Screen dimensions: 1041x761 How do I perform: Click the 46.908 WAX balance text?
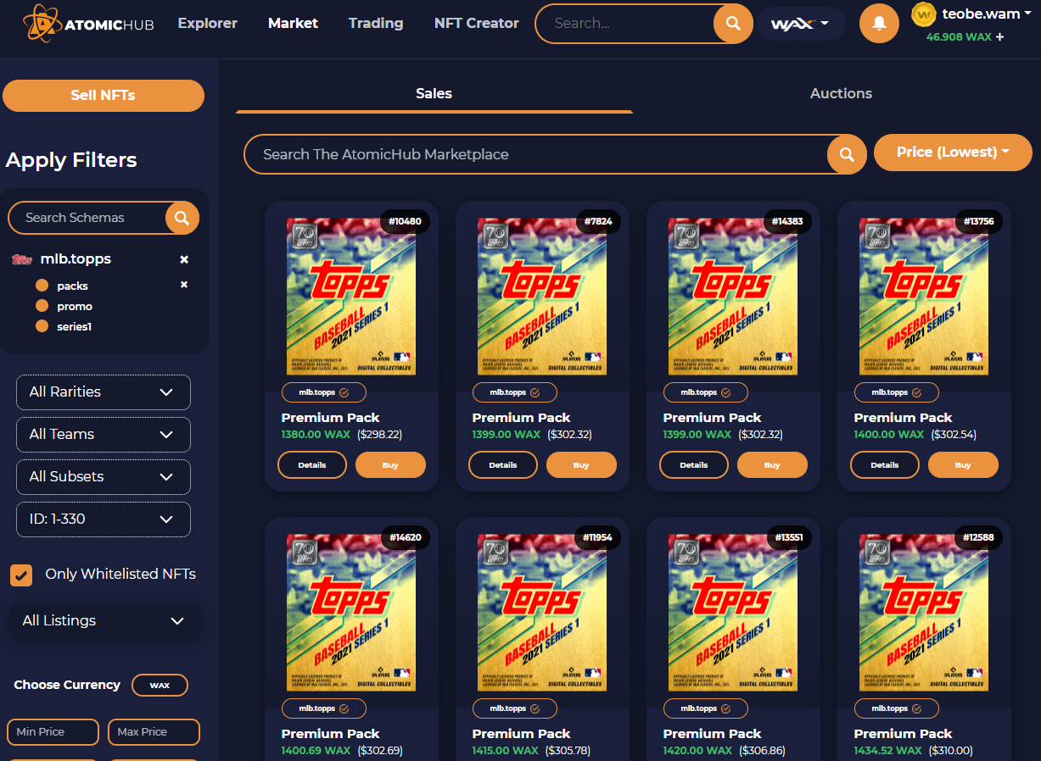pyautogui.click(x=959, y=37)
